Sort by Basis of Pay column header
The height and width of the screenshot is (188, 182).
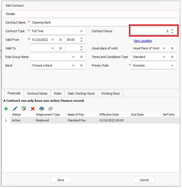coord(82,115)
